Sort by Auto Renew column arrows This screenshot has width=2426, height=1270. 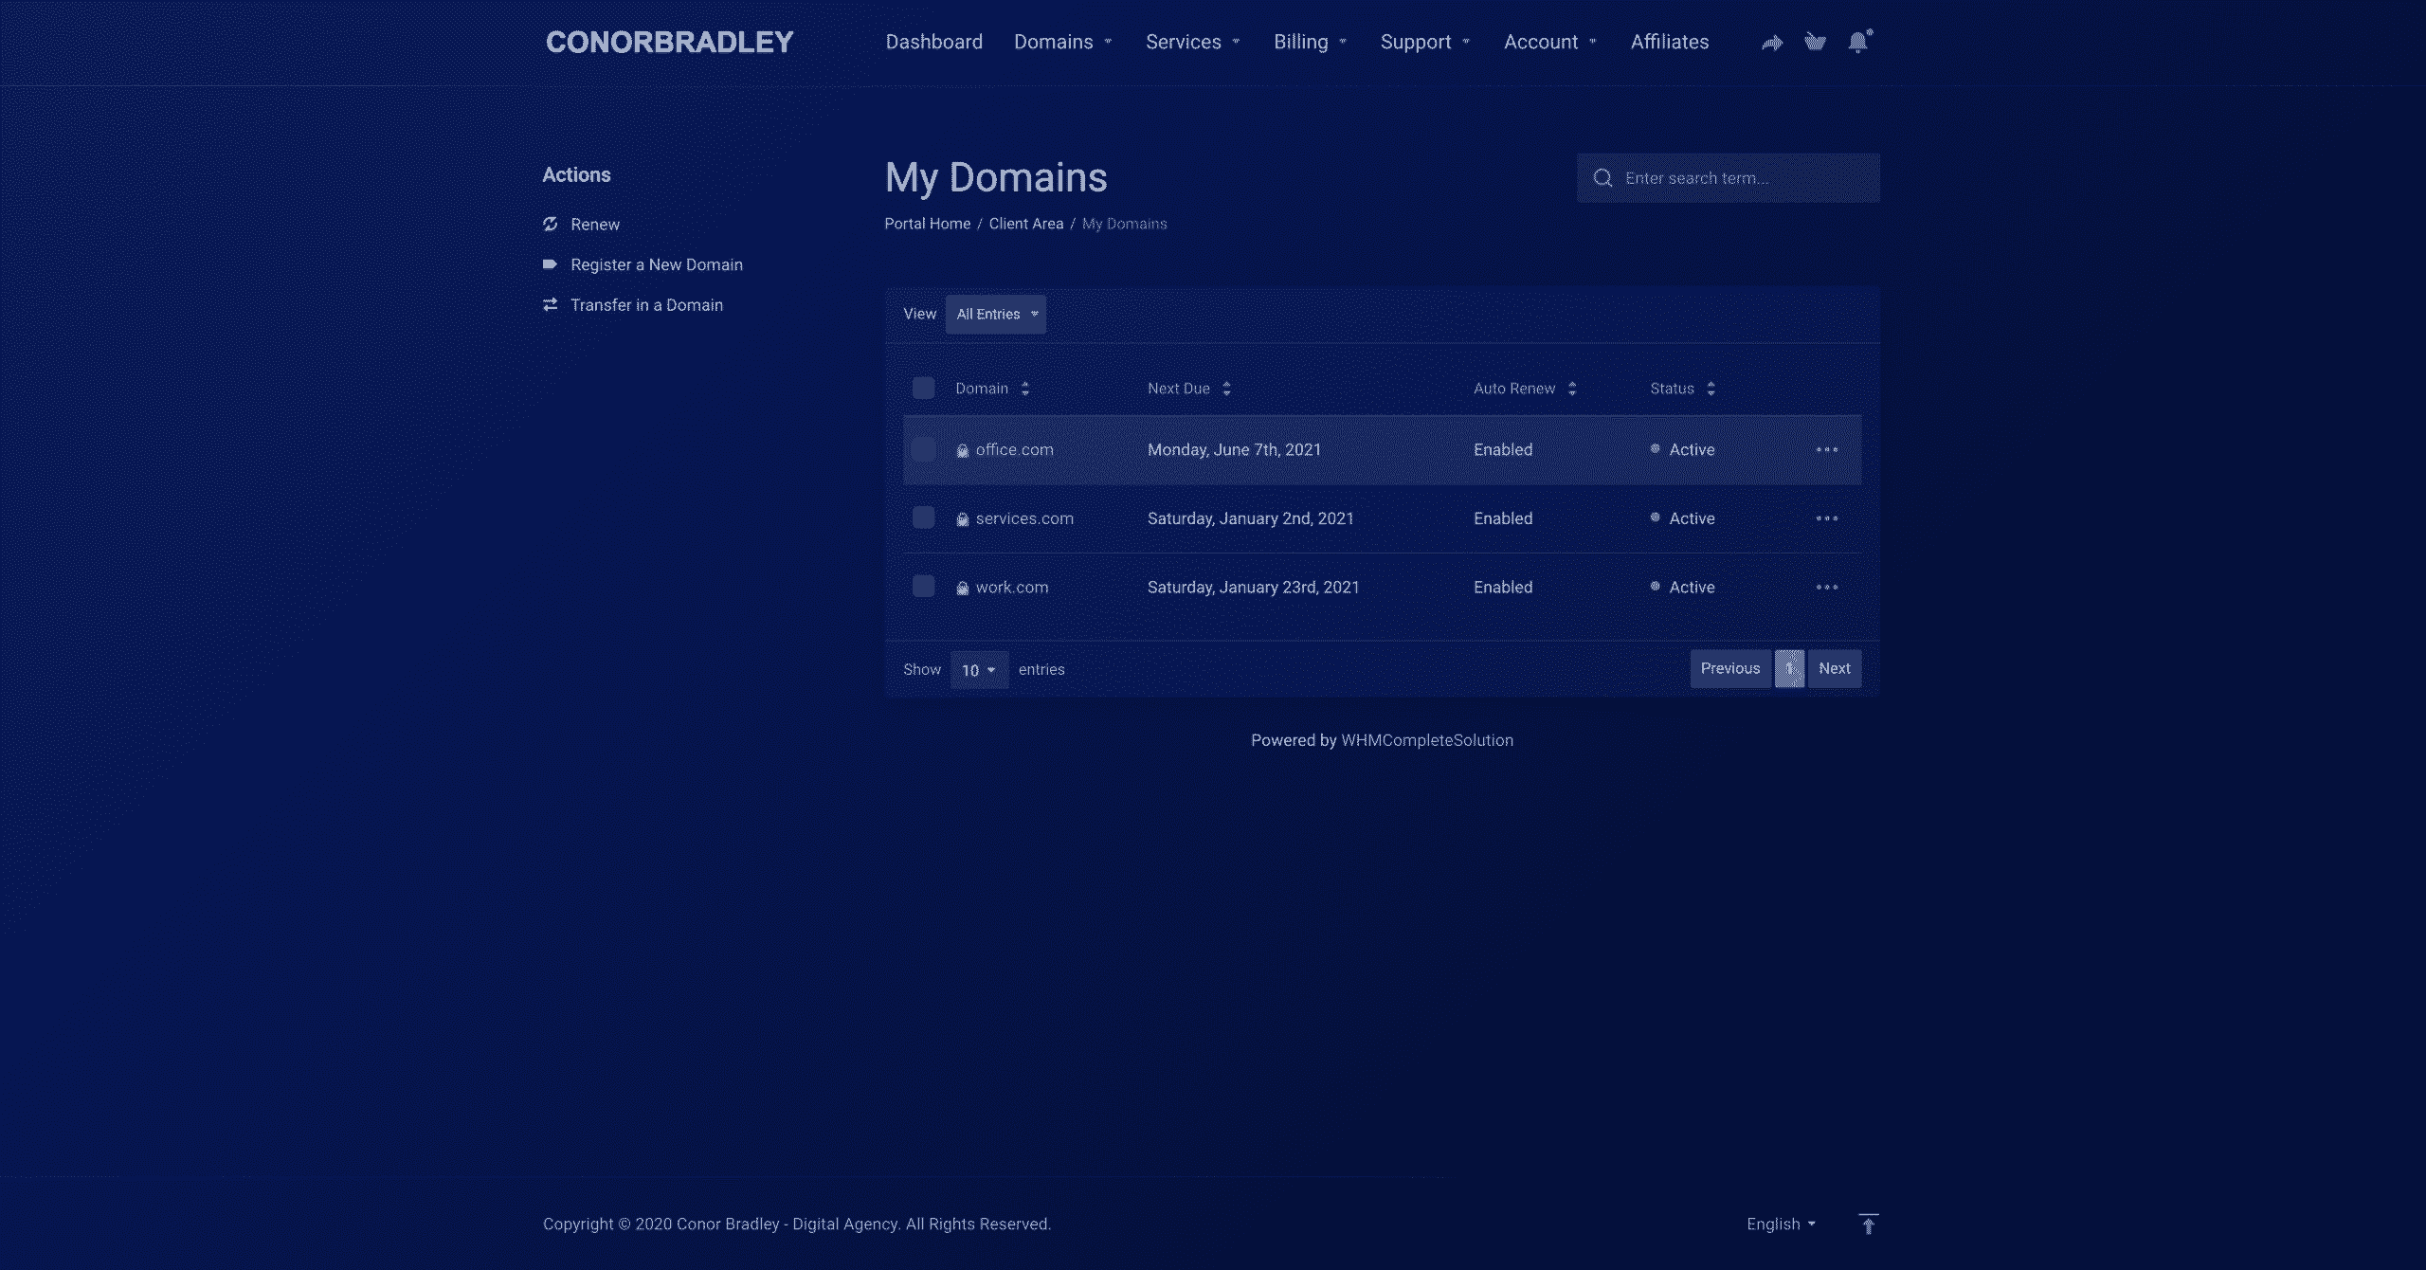point(1572,389)
